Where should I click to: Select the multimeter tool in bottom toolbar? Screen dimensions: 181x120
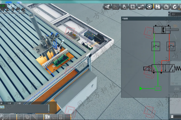pos(47,117)
